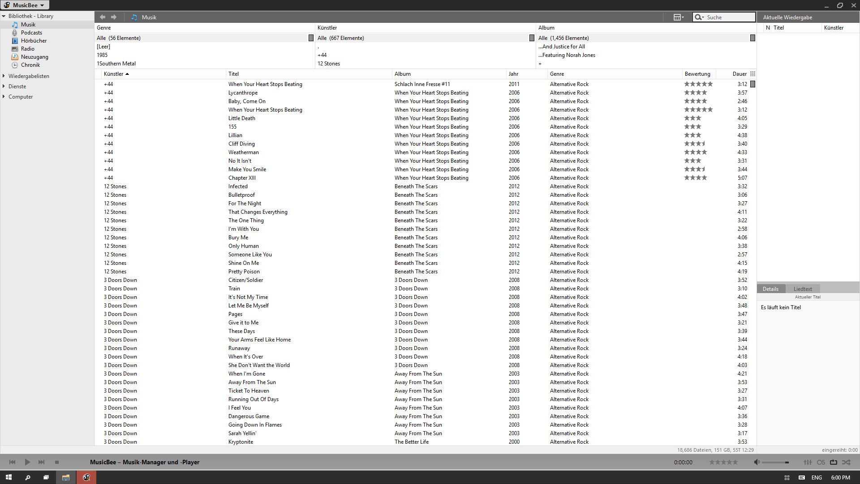Open the Hörbücher audiobooks section
Image resolution: width=860 pixels, height=484 pixels.
(34, 41)
